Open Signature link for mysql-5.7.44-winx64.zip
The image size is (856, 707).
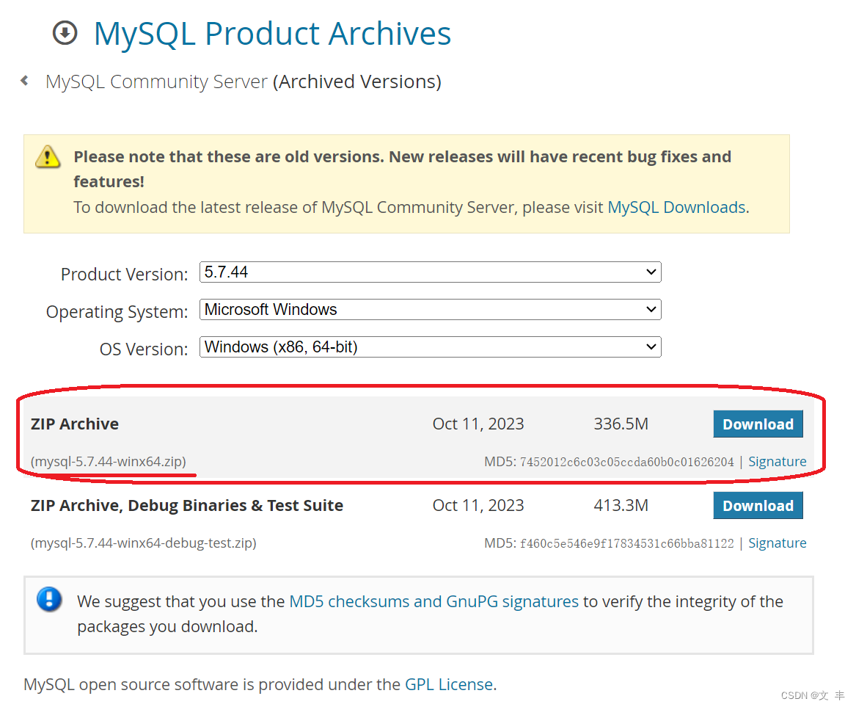pyautogui.click(x=777, y=462)
